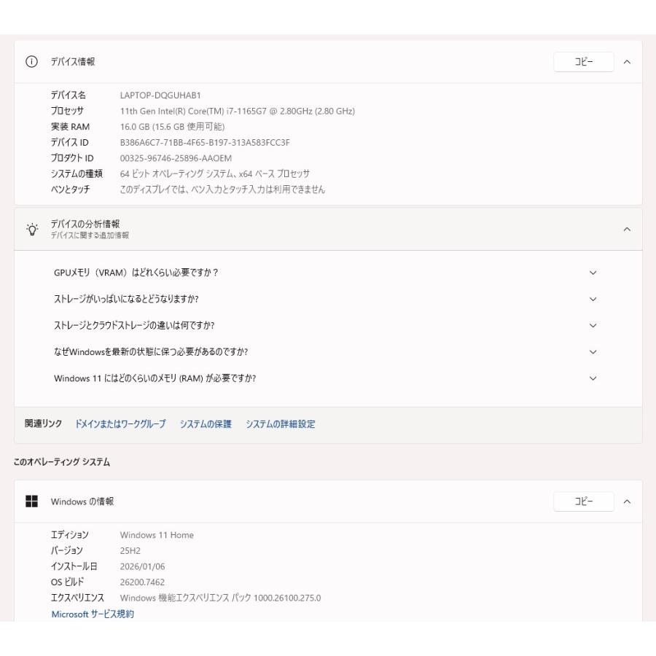This screenshot has width=656, height=656.
Task: Expand the GPUメモリ（VRAM）question
Action: pyautogui.click(x=594, y=273)
